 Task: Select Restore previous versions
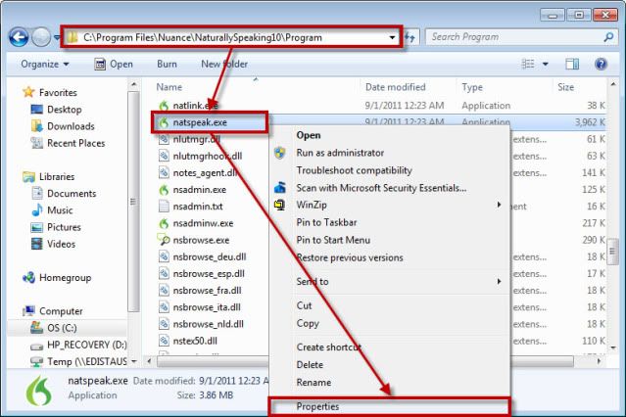click(x=350, y=257)
